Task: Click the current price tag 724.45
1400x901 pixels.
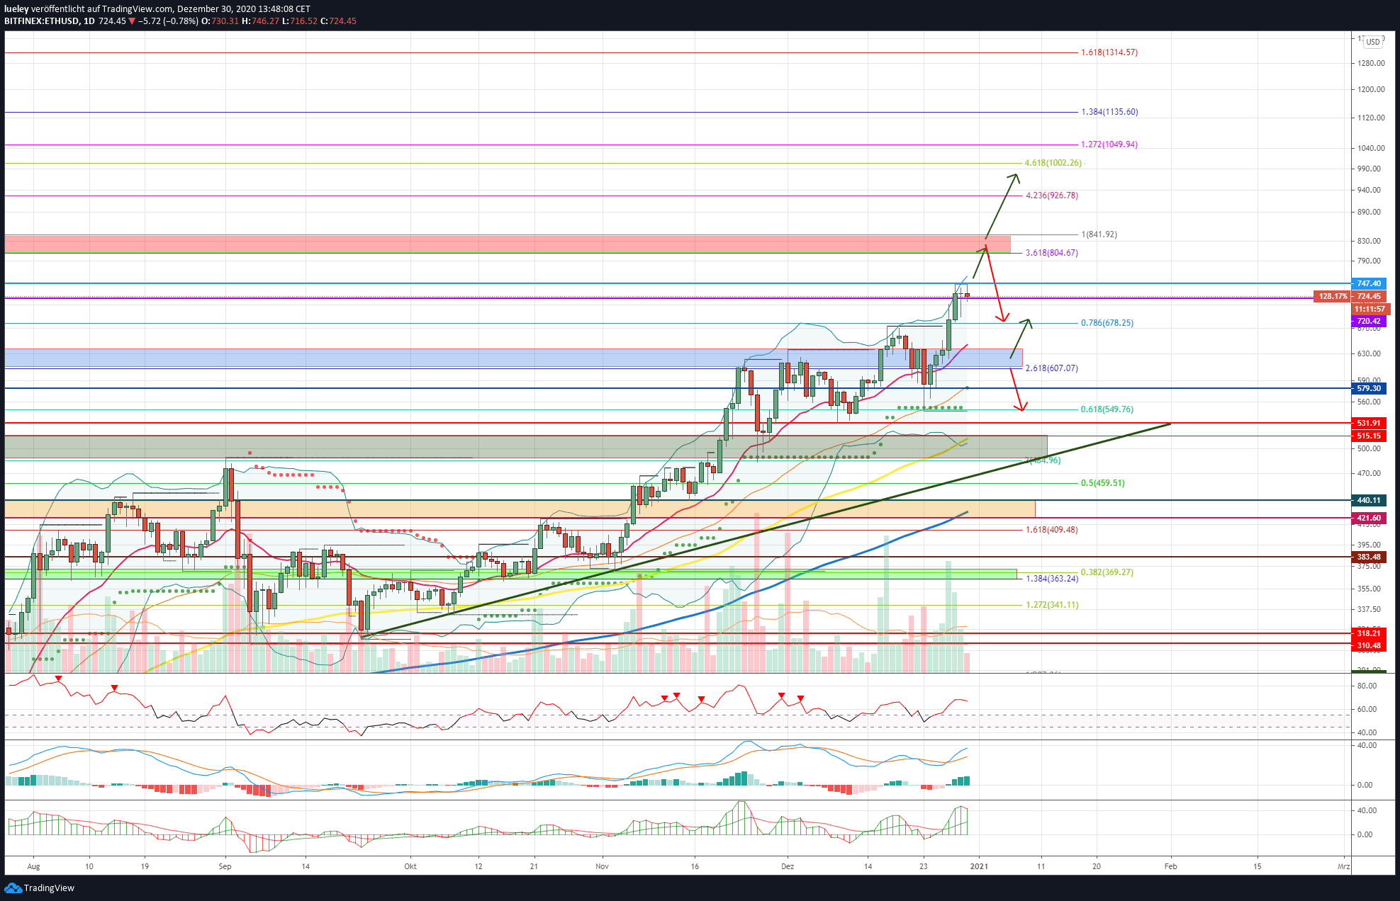Action: coord(1369,297)
